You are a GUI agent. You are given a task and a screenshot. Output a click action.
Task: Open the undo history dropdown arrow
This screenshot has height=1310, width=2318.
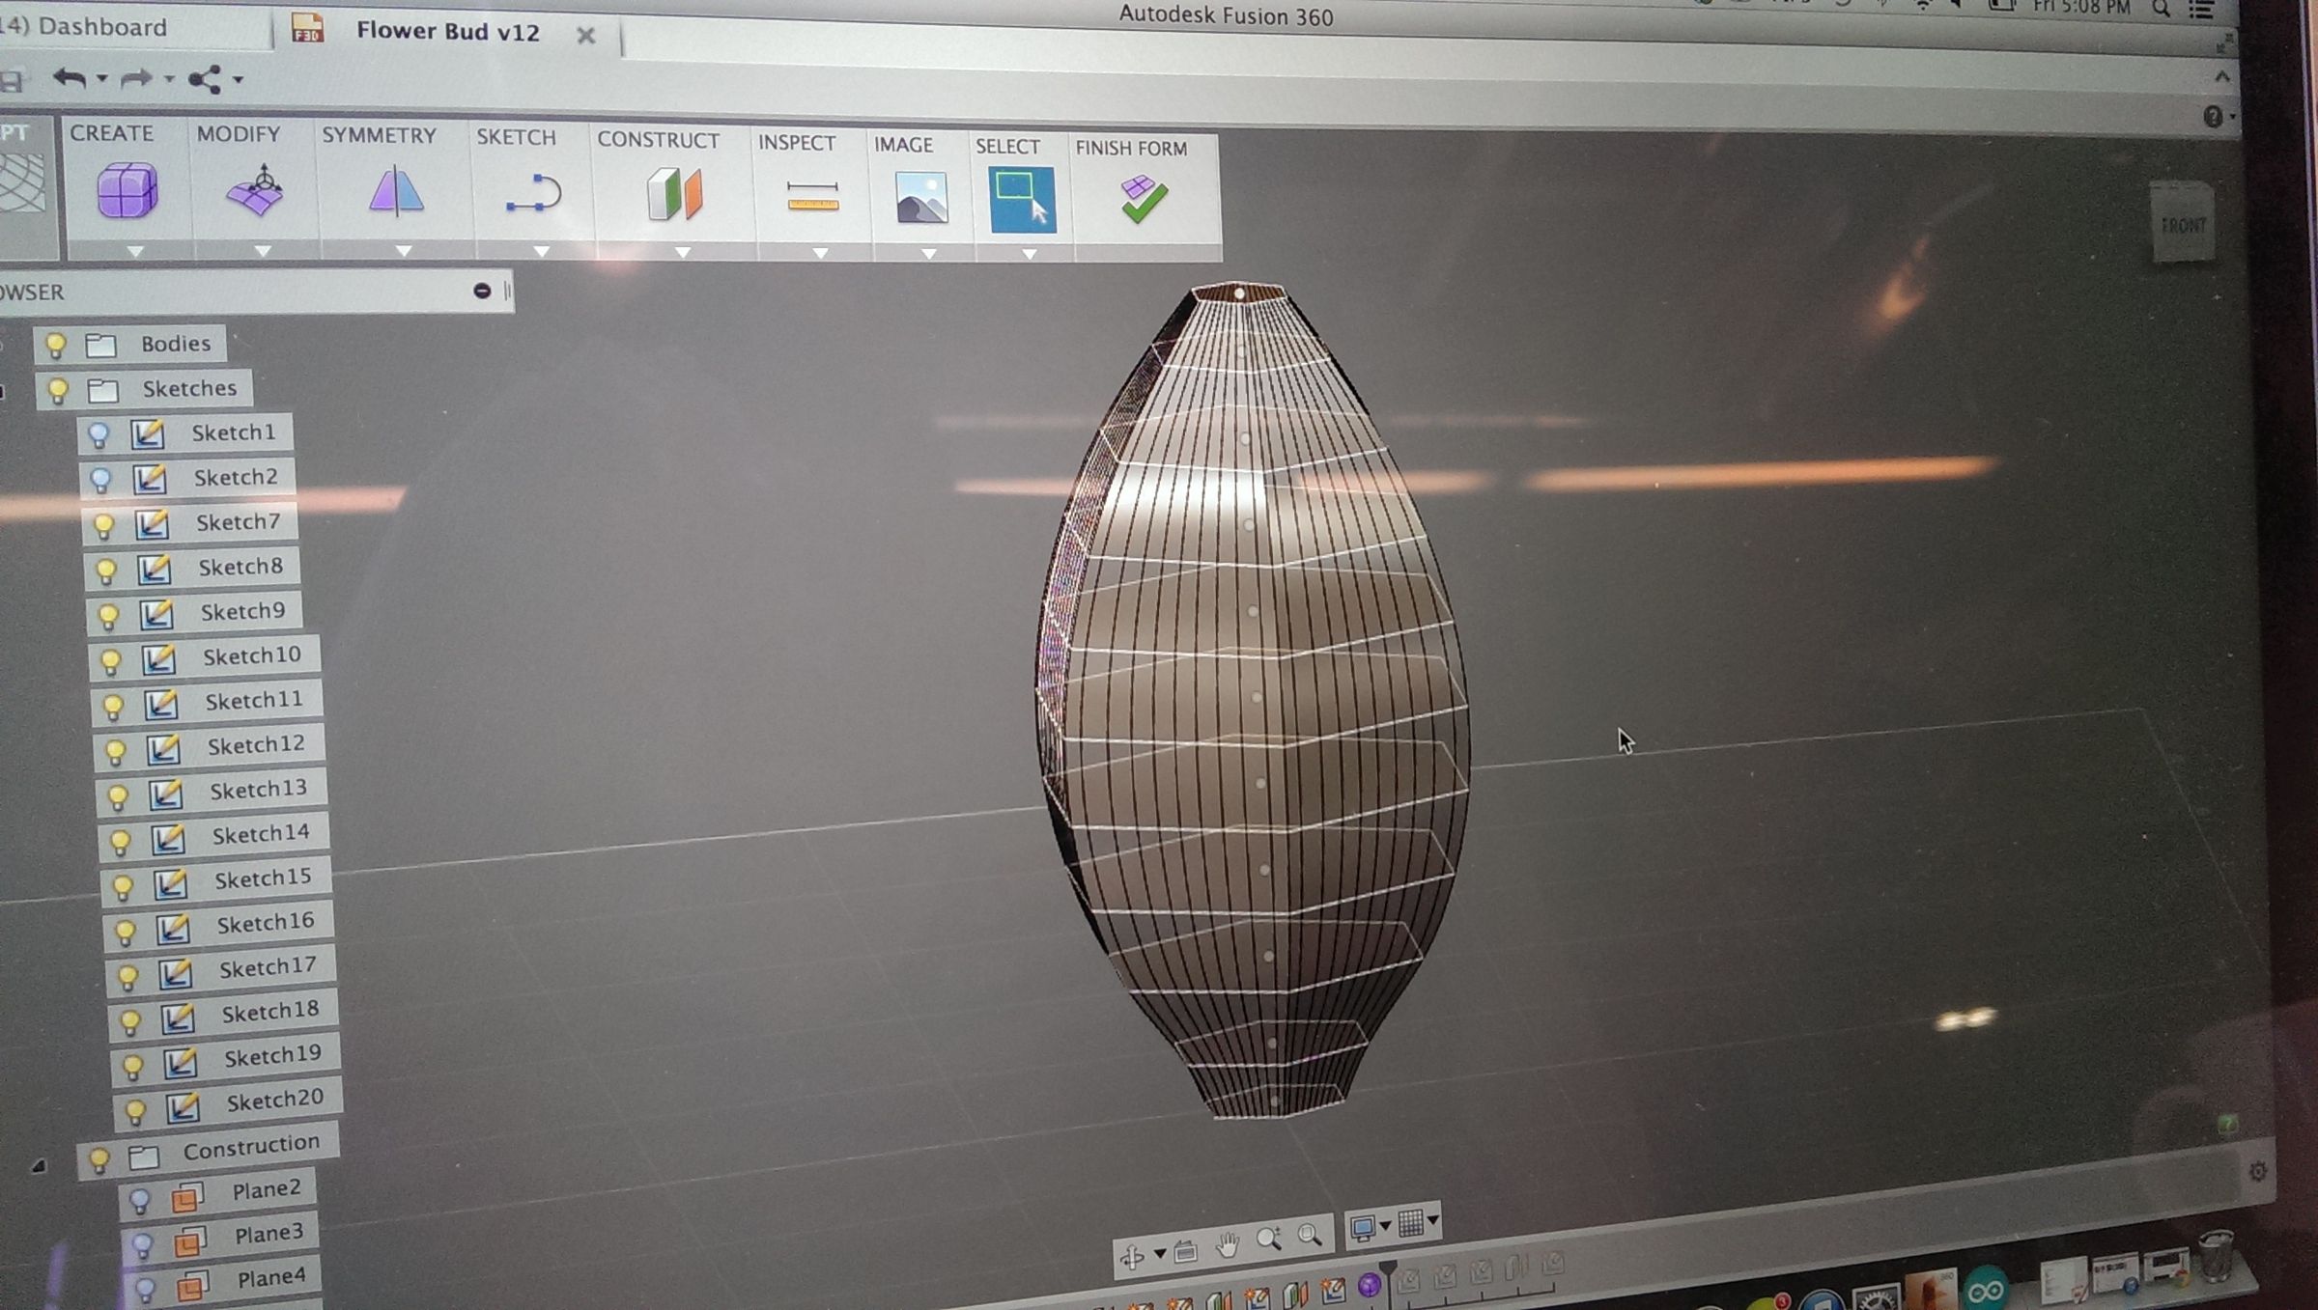tap(101, 79)
